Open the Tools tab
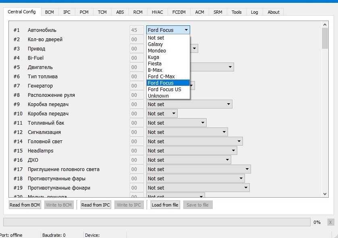This screenshot has width=338, height=238. pyautogui.click(x=236, y=12)
